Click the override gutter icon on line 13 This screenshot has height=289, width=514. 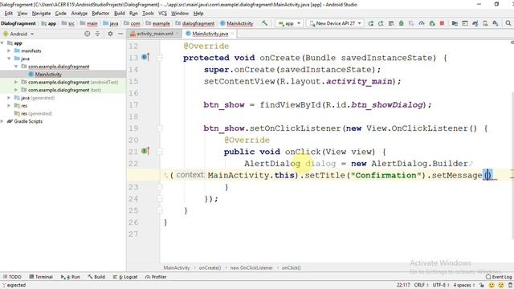[145, 57]
